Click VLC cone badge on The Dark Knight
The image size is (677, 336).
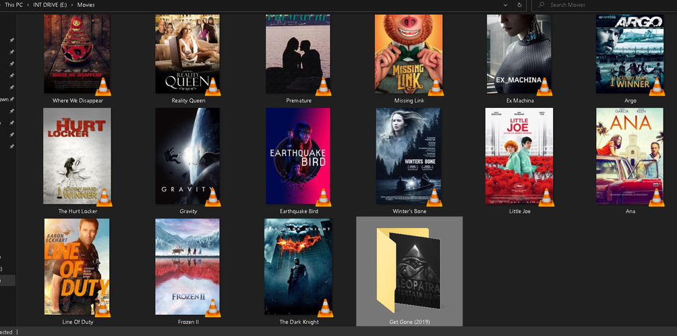325,308
